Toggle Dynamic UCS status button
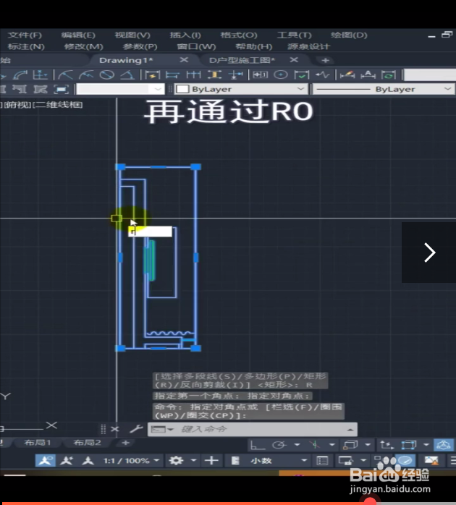 coord(387,445)
